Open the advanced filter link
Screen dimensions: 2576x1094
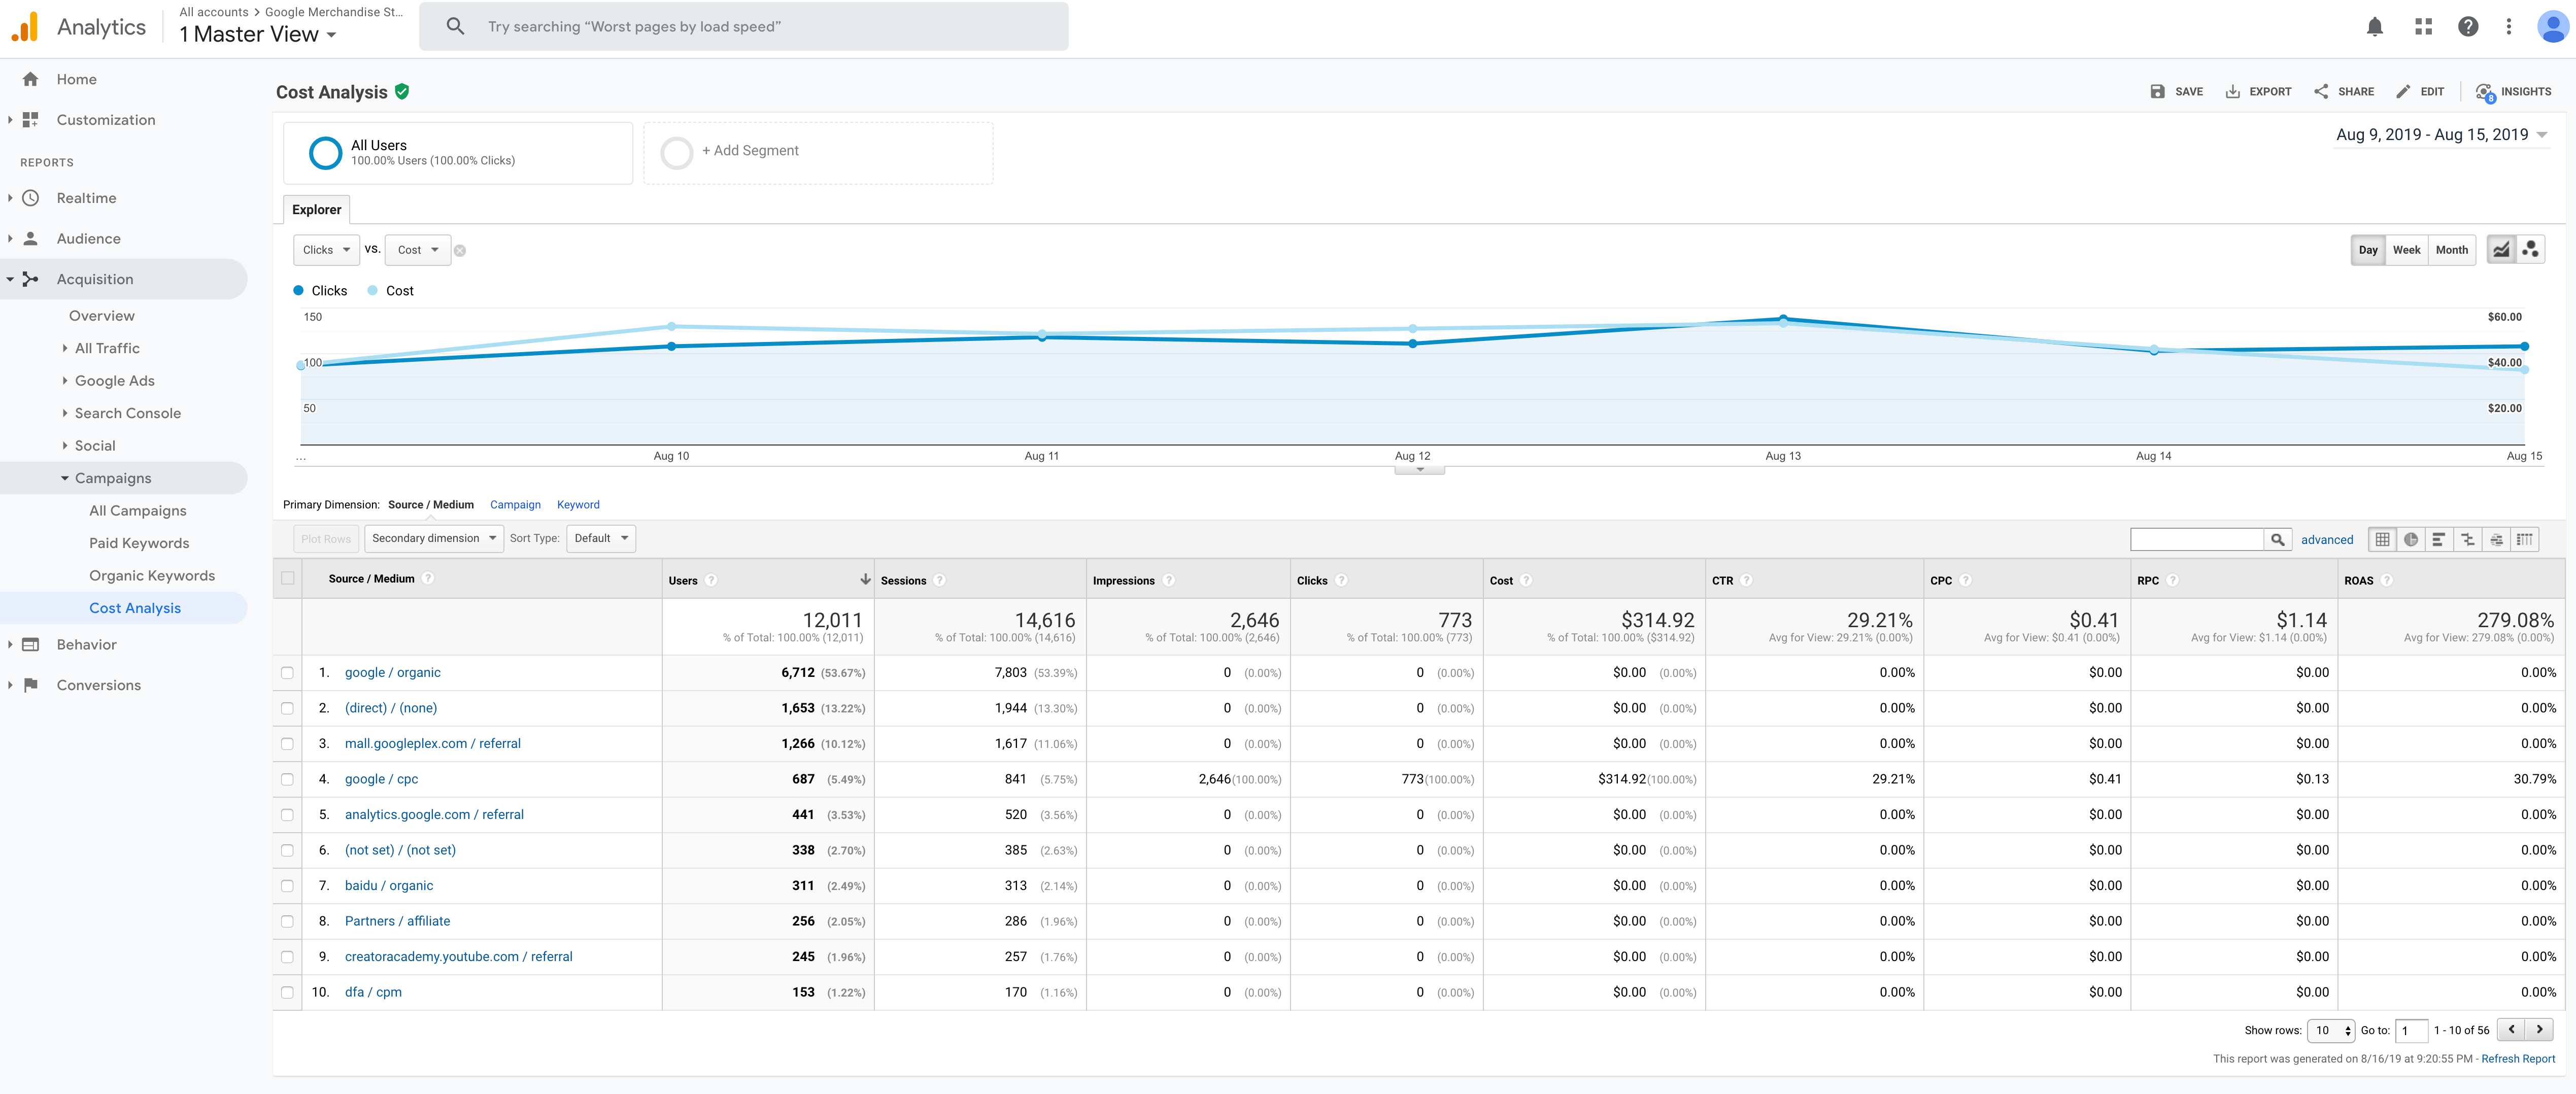[x=2327, y=540]
